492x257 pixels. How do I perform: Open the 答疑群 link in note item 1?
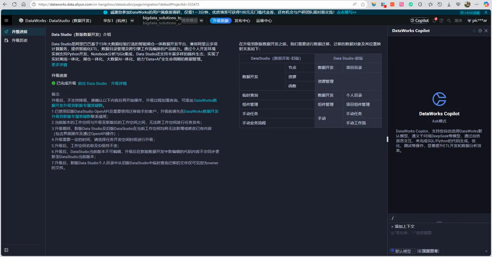pyautogui.click(x=135, y=114)
